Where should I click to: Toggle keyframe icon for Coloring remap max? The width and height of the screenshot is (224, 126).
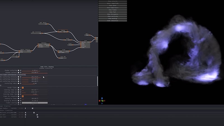pos(18,92)
